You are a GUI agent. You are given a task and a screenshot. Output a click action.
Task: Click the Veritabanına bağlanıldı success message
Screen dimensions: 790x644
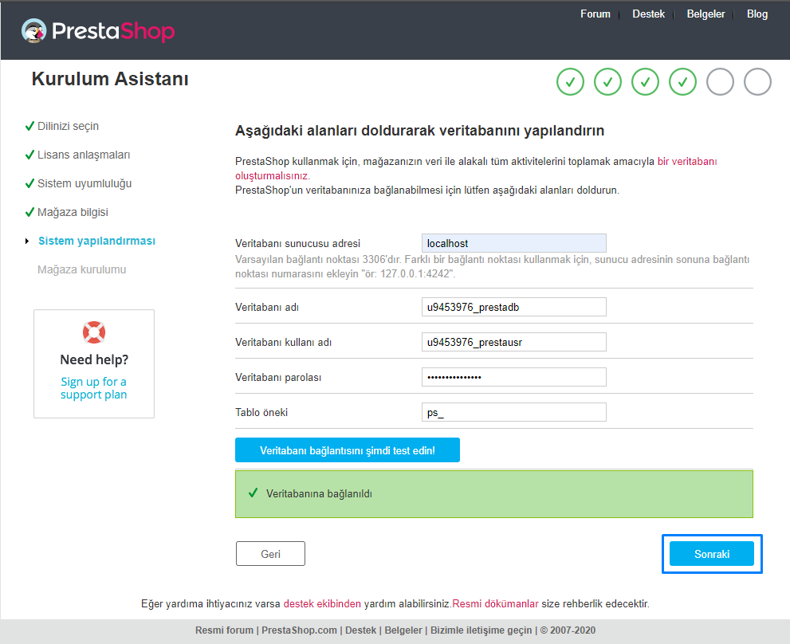[493, 494]
